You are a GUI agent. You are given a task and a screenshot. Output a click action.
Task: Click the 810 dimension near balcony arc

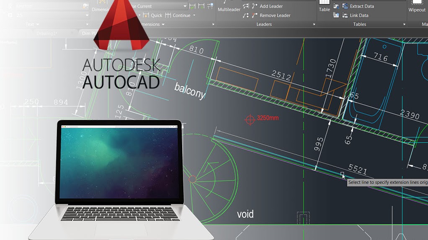tap(196, 50)
